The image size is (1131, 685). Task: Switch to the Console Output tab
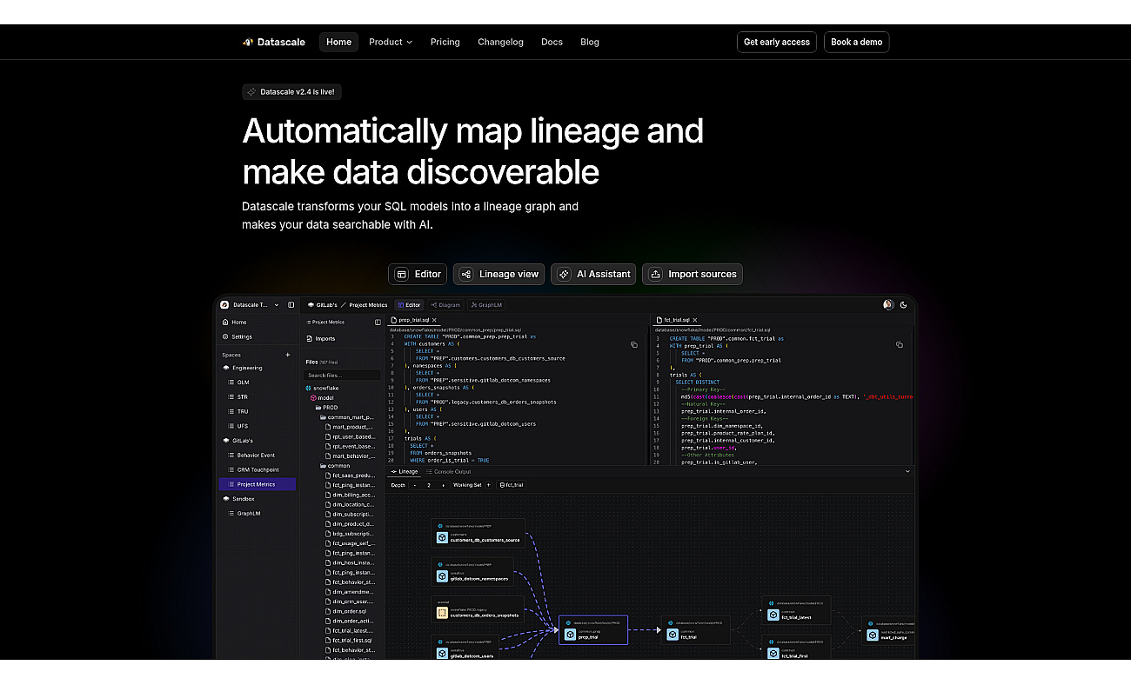[448, 471]
